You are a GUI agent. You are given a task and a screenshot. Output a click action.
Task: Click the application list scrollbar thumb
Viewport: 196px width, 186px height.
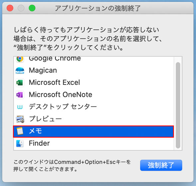tap(178, 105)
